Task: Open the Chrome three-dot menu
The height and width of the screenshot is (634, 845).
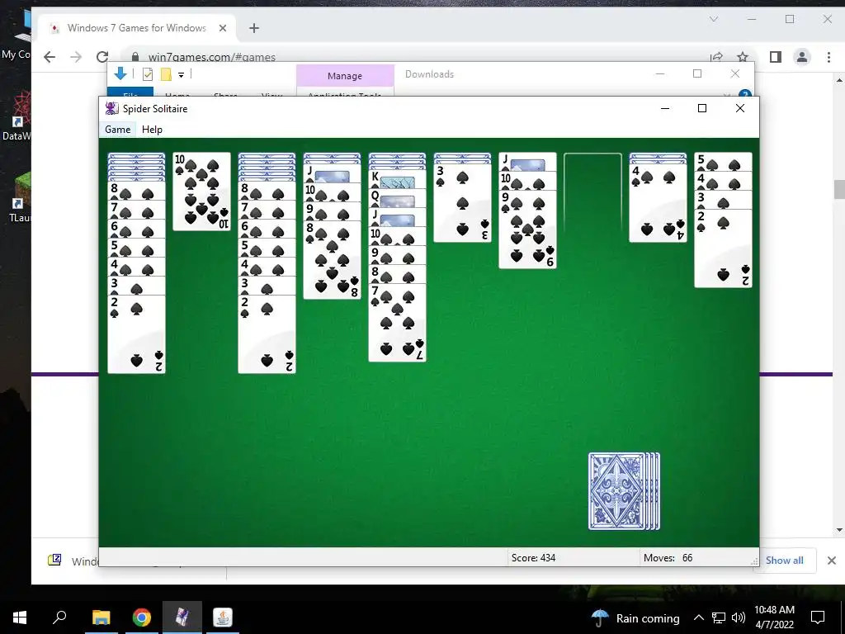Action: click(x=828, y=57)
